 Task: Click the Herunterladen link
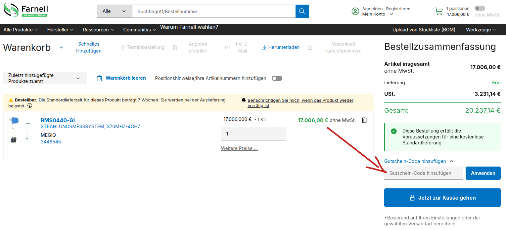click(x=284, y=48)
